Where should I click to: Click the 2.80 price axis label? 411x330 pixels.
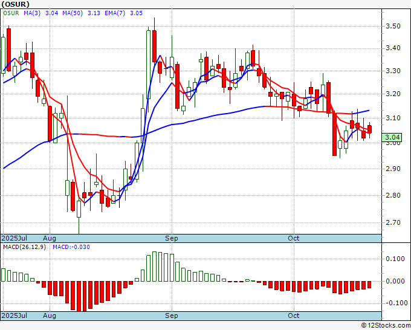tap(393, 195)
